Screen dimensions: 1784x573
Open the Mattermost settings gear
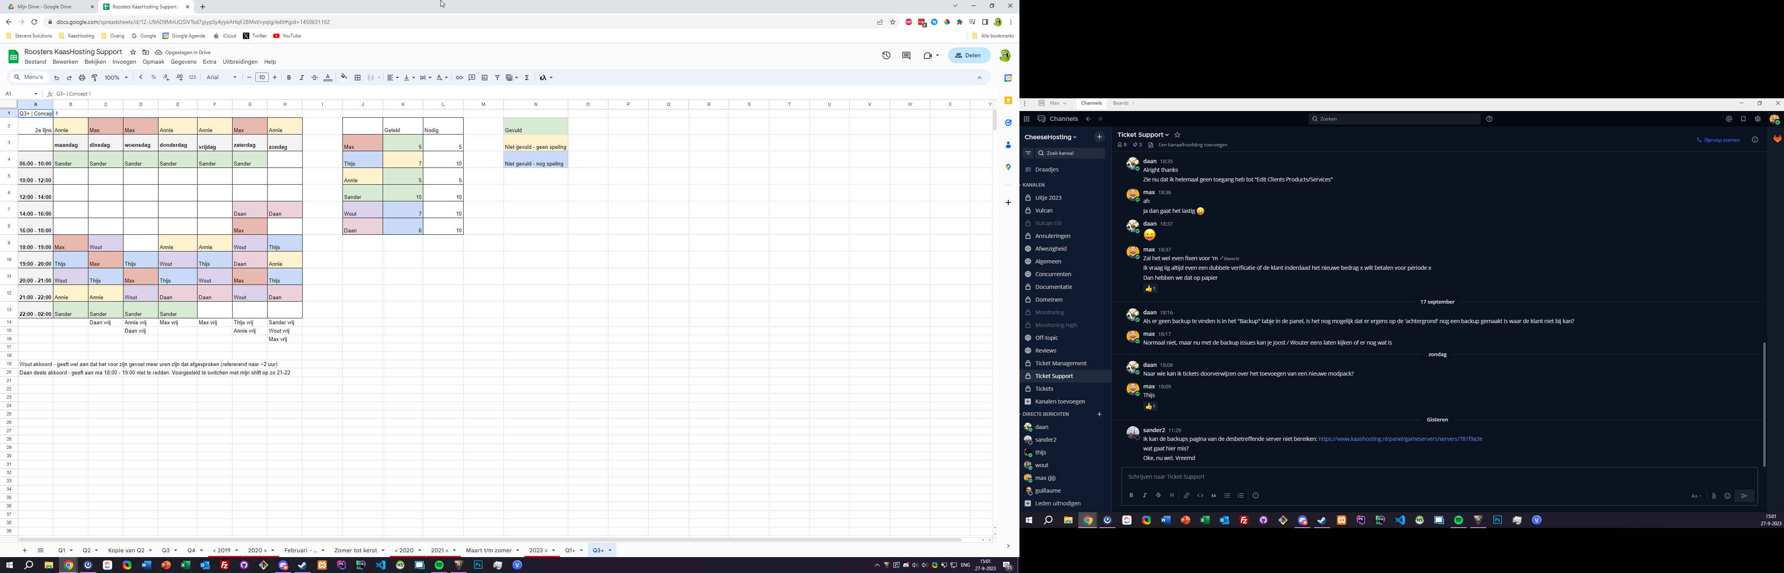click(1758, 119)
